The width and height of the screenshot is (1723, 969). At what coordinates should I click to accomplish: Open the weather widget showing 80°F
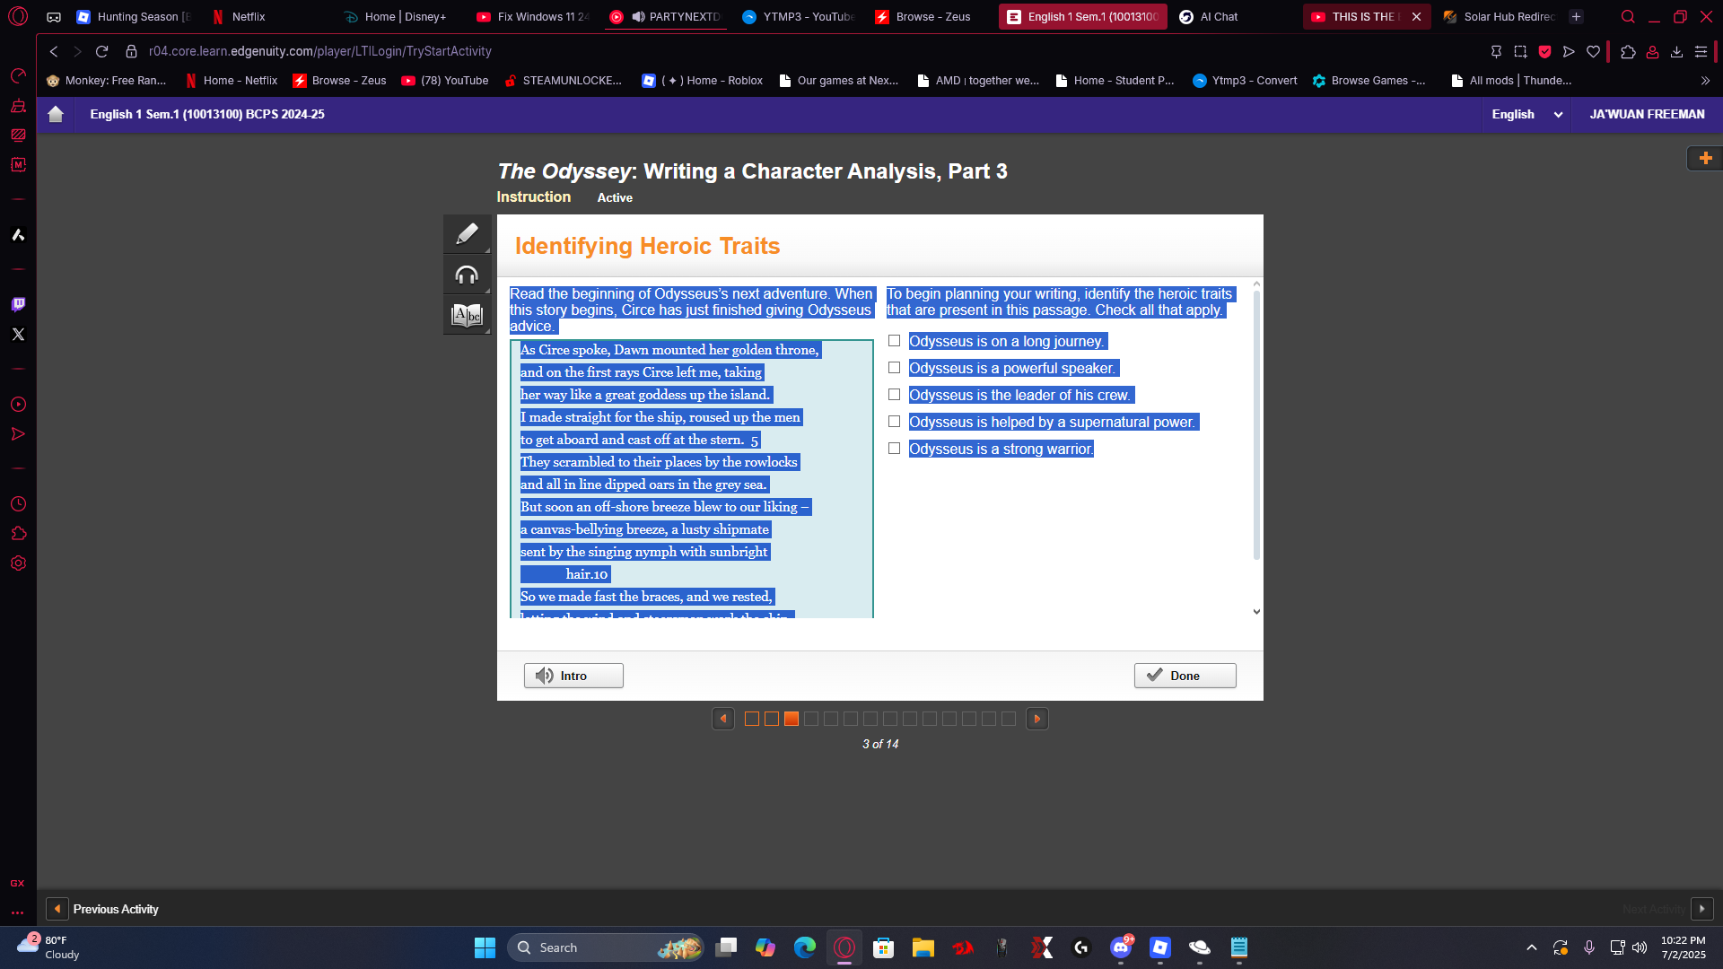[48, 947]
